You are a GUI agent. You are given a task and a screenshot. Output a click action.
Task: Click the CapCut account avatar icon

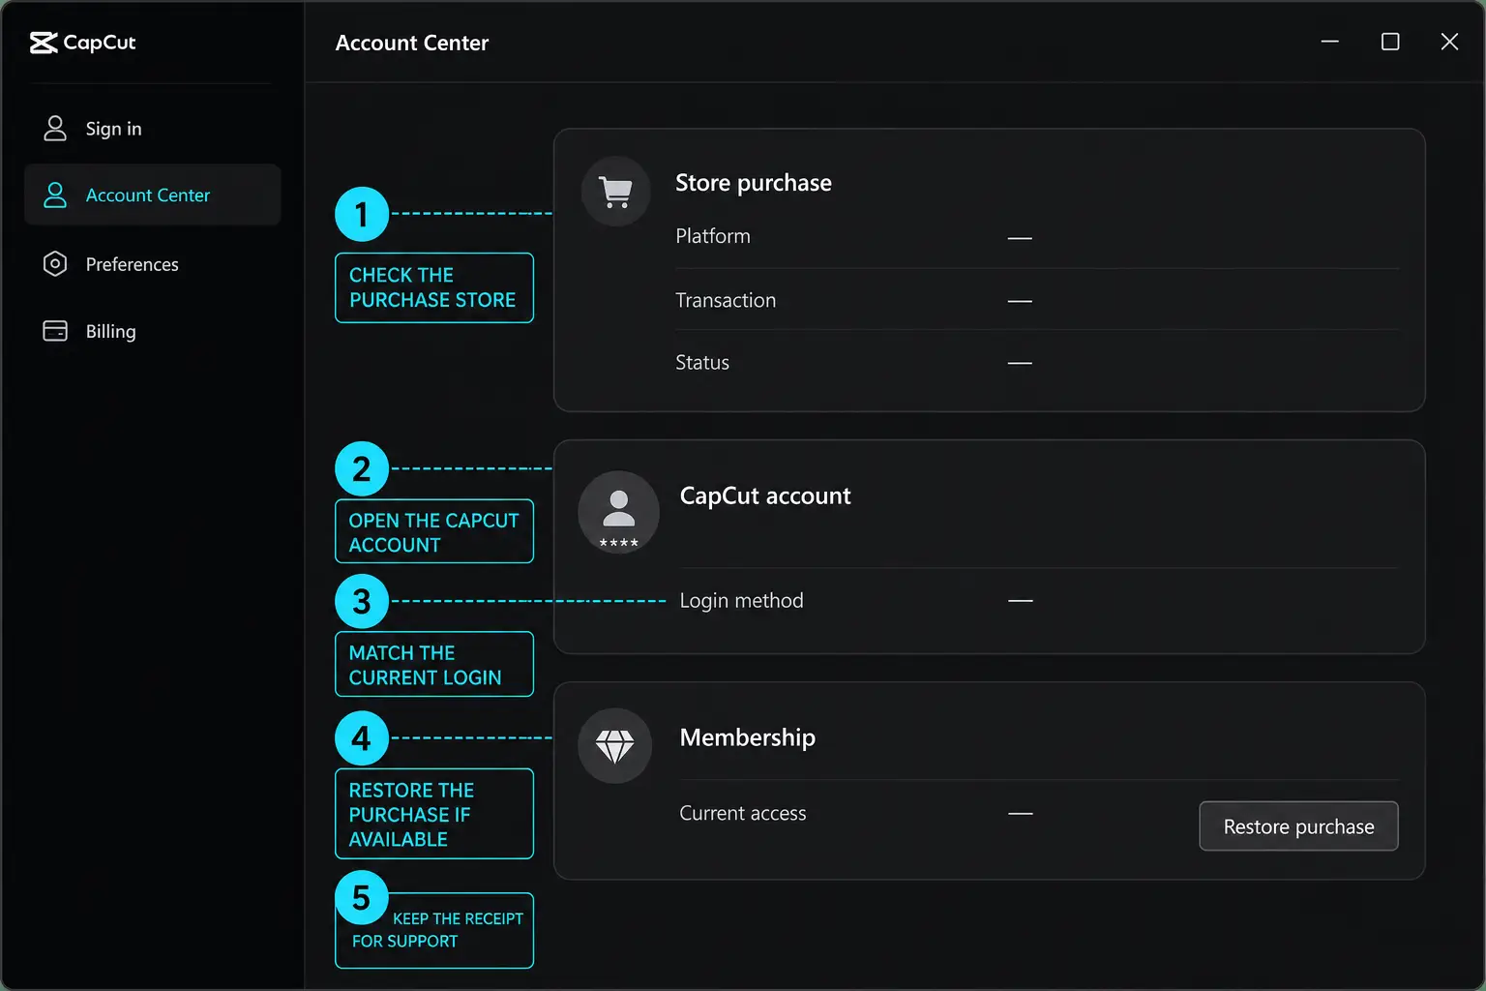[618, 512]
